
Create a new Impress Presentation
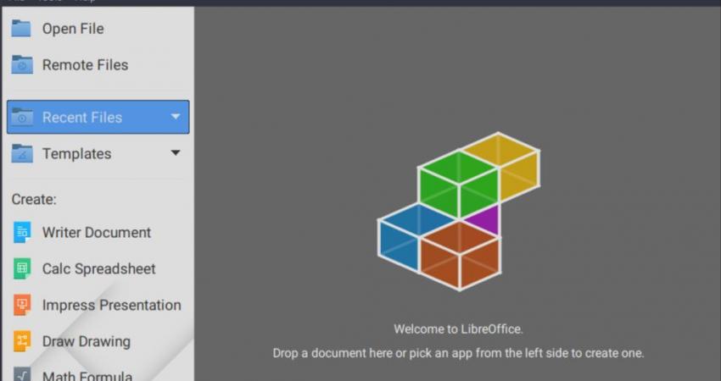click(x=98, y=305)
